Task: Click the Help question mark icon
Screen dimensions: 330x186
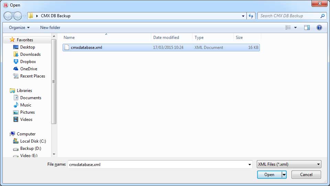Action: pos(319,28)
